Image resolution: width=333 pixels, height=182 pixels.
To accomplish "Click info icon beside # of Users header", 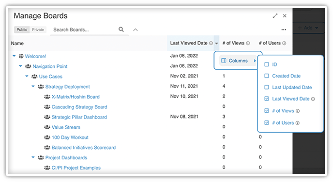I will click(284, 43).
